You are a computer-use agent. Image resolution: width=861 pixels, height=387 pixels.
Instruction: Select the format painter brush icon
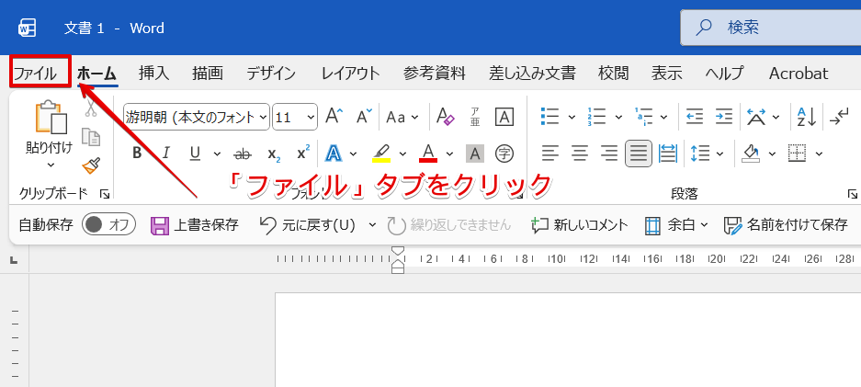pos(91,165)
